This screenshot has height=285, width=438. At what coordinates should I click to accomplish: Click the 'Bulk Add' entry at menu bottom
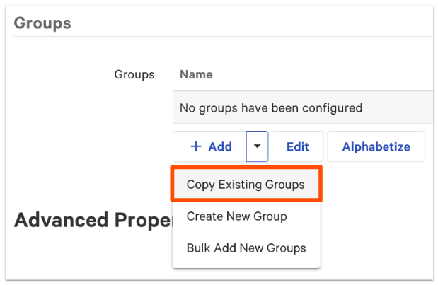(246, 248)
